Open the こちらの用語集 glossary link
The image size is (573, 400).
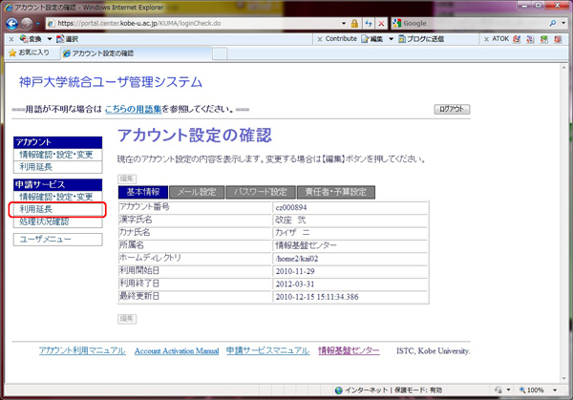coord(133,109)
